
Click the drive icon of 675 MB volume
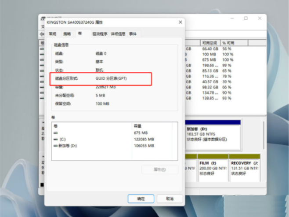click(x=55, y=133)
